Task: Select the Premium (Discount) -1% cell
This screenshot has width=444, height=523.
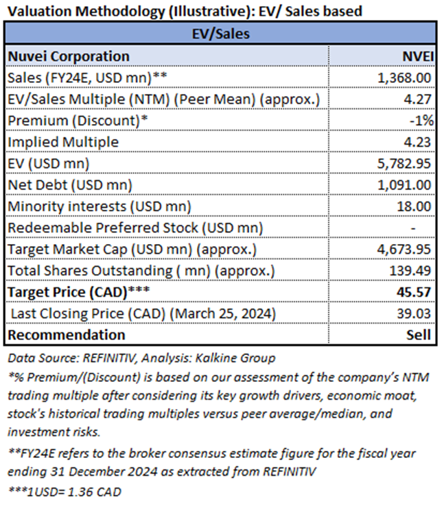Action: pos(382,121)
